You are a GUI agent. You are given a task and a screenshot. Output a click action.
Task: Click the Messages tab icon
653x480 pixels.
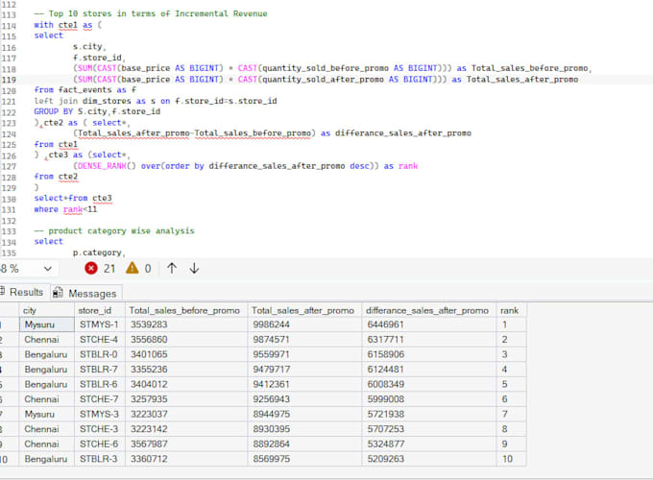pos(58,293)
